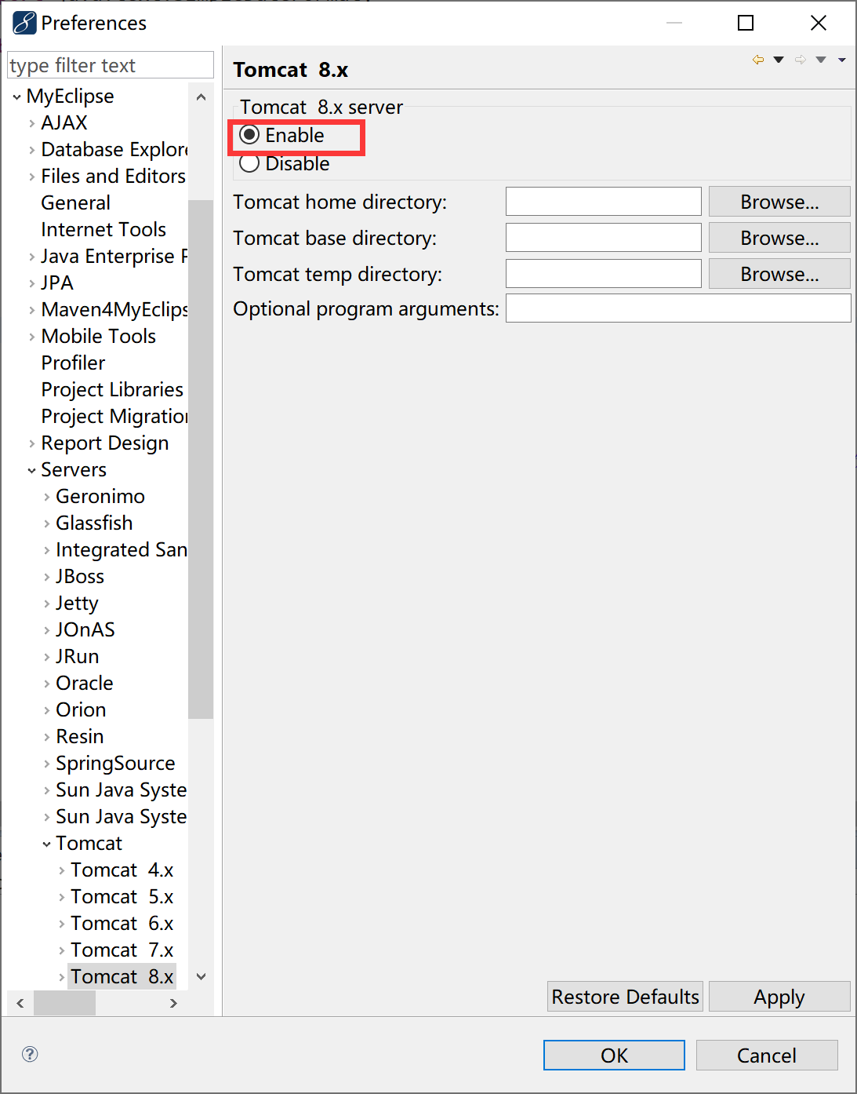Confirm preferences with the OK button
The height and width of the screenshot is (1094, 857).
(614, 1056)
